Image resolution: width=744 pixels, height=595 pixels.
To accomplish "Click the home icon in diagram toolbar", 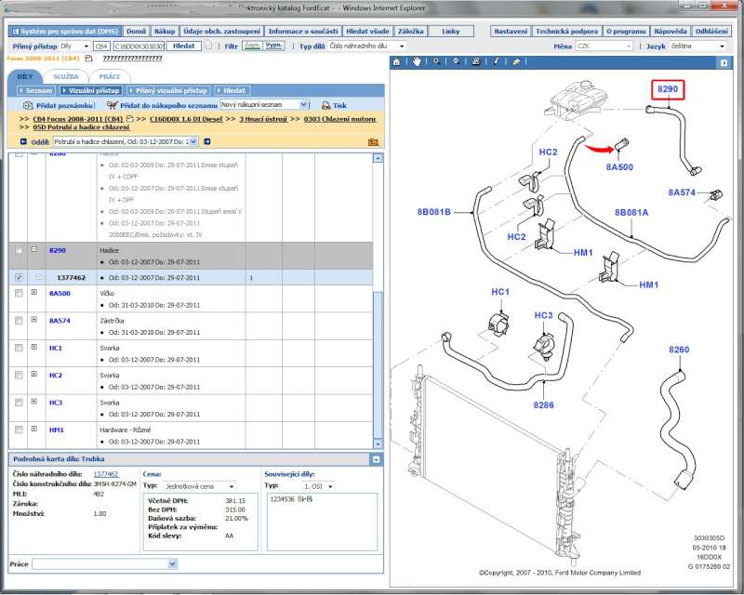I will tap(398, 61).
